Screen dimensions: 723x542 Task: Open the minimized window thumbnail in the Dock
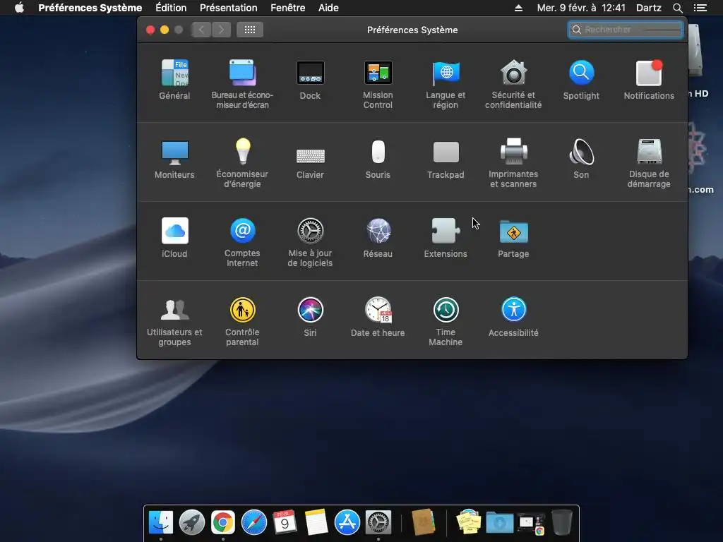[x=531, y=524]
